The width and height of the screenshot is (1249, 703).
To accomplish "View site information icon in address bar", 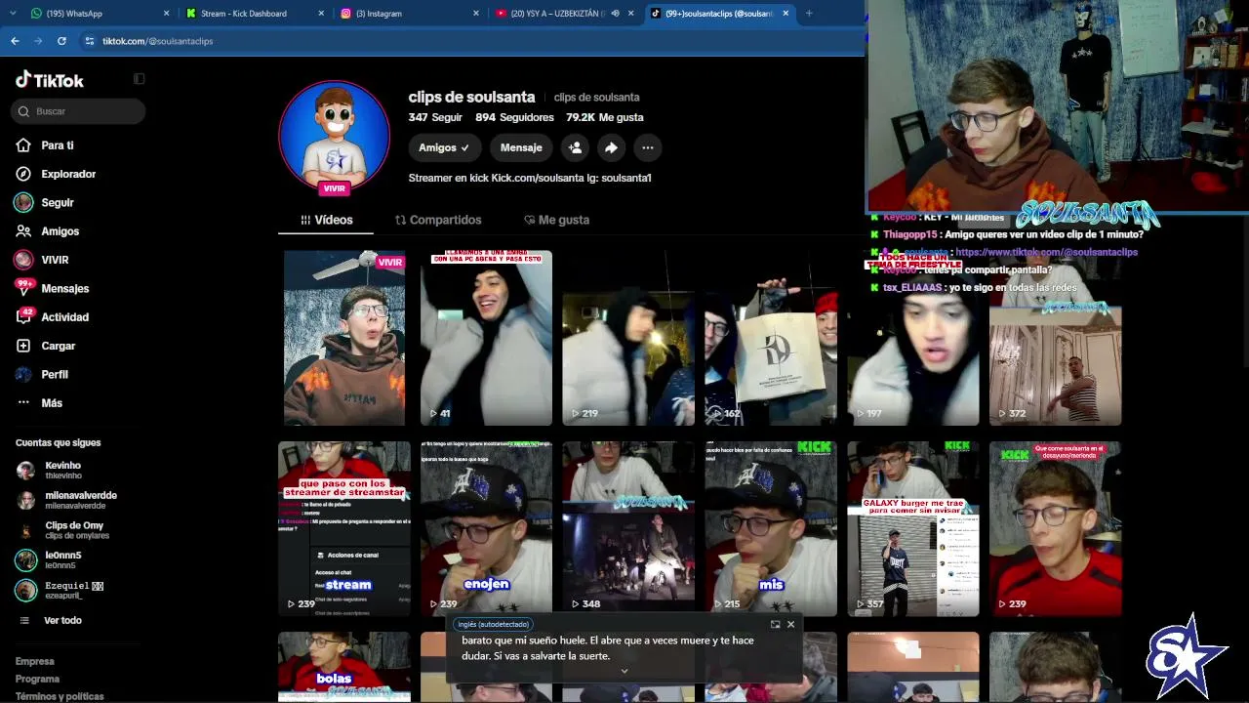I will [90, 41].
